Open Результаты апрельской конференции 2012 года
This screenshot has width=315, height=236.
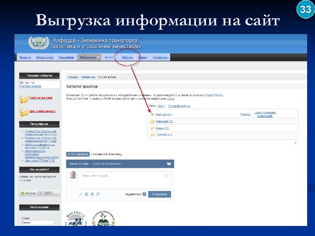tap(41, 133)
